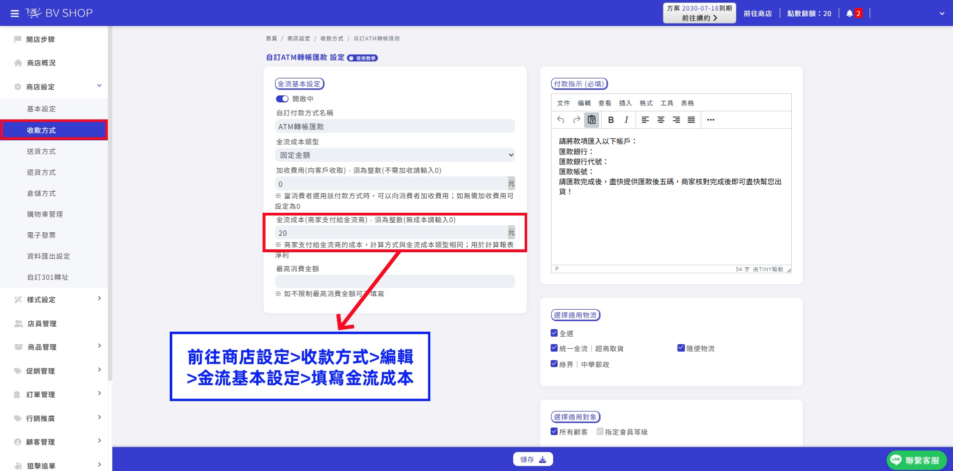Open editor 插入 menu
The width and height of the screenshot is (953, 471).
626,103
